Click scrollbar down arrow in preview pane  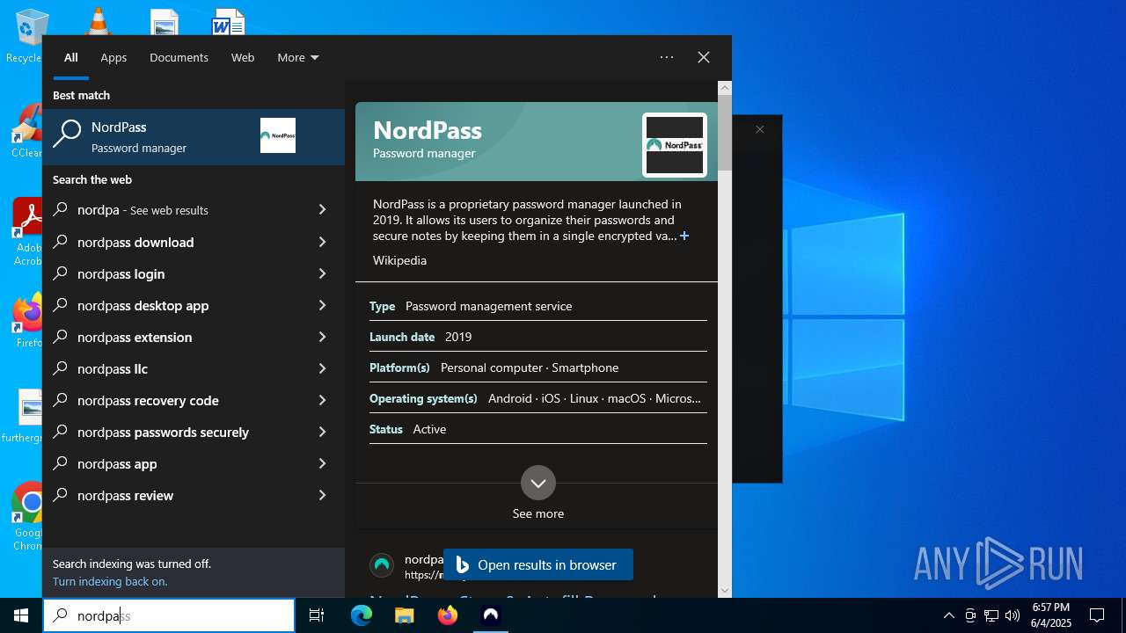(725, 591)
